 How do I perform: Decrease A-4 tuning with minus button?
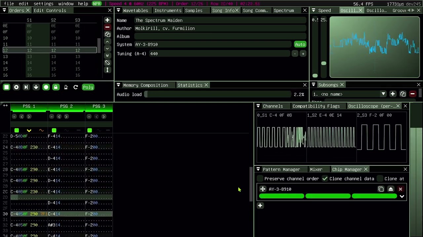[x=295, y=54]
